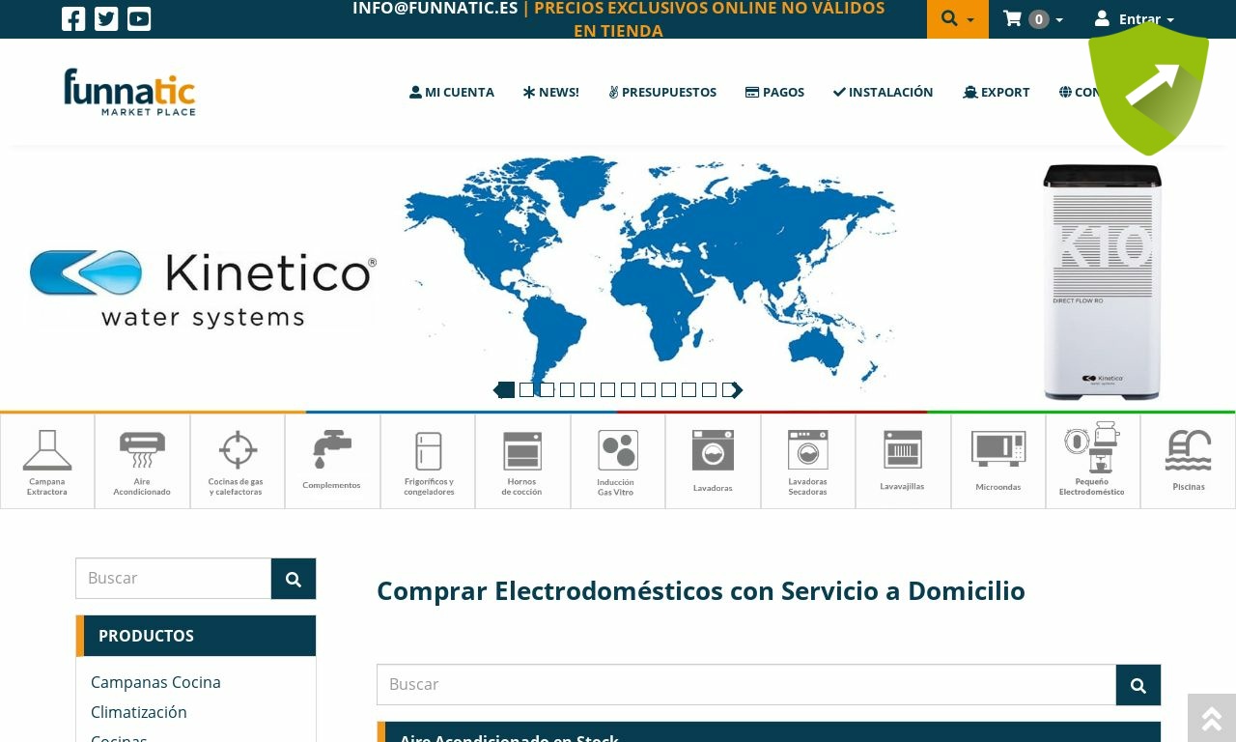Select the Aire Acondicionado category icon
This screenshot has width=1236, height=742.
(x=142, y=462)
